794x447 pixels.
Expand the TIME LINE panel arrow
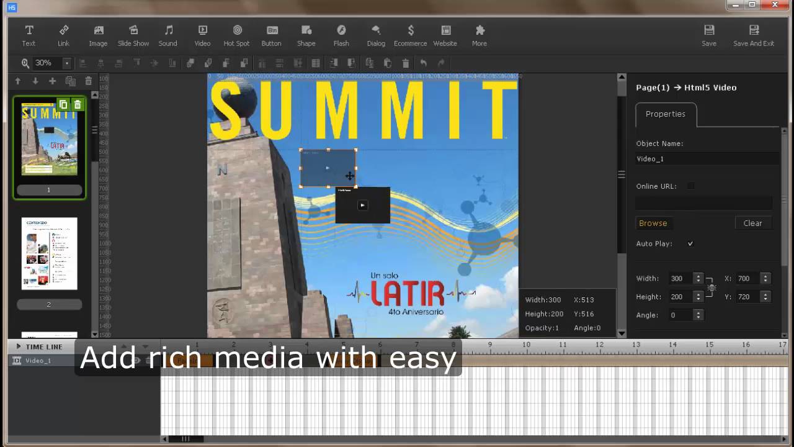(x=19, y=346)
